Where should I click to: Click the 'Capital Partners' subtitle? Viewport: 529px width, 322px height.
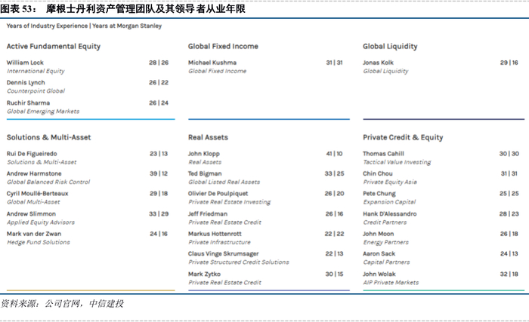[386, 262]
